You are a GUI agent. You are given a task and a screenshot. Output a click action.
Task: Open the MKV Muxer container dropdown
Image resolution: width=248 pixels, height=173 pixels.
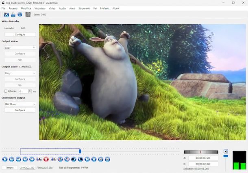pos(20,104)
